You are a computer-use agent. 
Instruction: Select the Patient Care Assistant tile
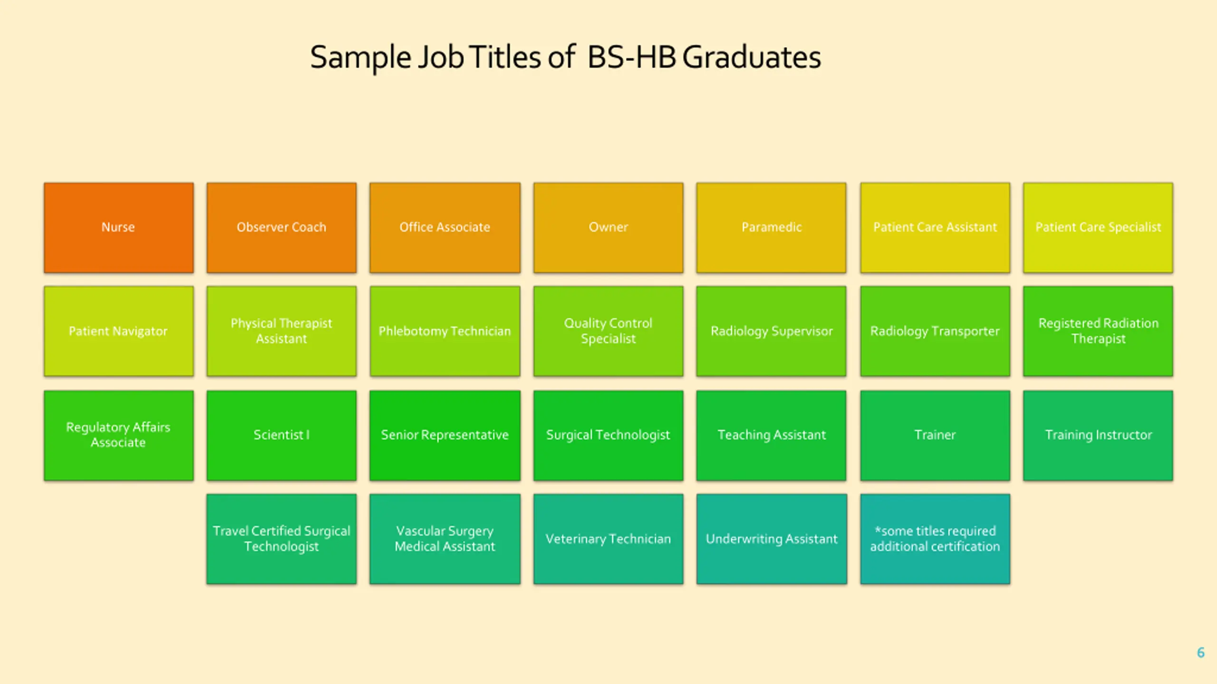[x=935, y=228]
